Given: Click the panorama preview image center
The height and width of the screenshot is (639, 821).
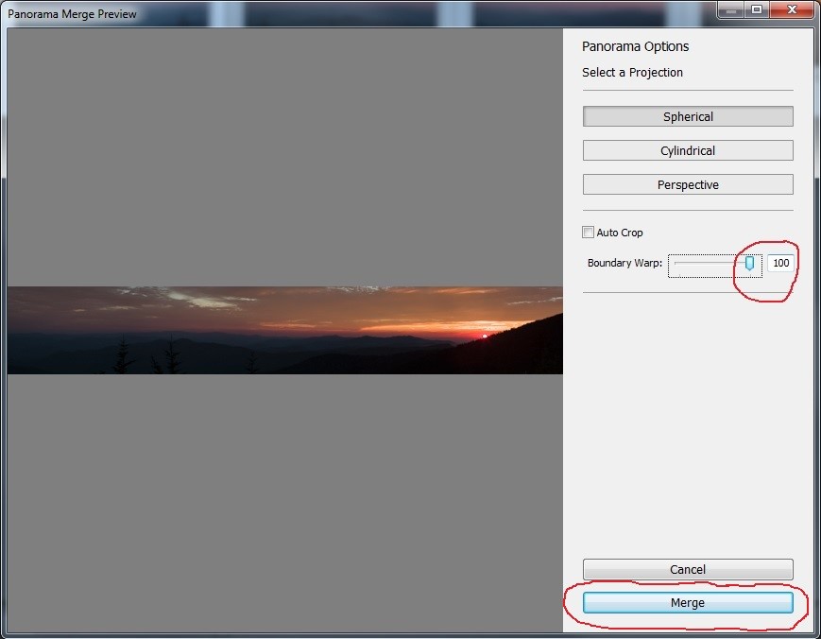Looking at the screenshot, I should [x=284, y=330].
